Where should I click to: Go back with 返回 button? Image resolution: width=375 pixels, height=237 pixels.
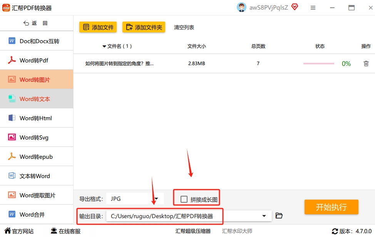pyautogui.click(x=36, y=23)
